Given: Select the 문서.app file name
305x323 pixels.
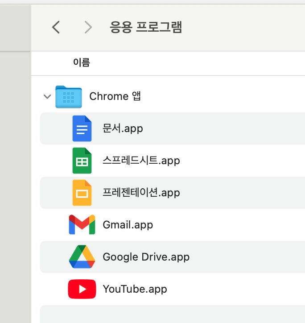Looking at the screenshot, I should pos(123,128).
